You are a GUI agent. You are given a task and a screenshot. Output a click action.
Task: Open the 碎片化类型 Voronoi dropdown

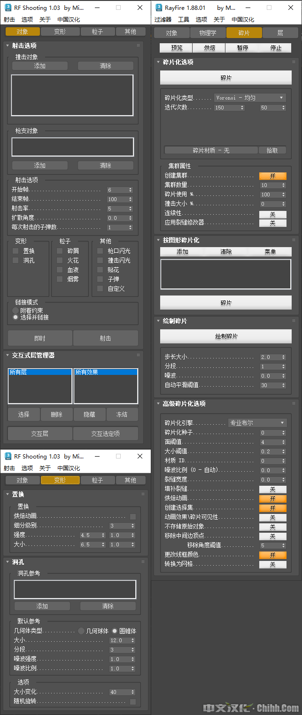tap(250, 98)
